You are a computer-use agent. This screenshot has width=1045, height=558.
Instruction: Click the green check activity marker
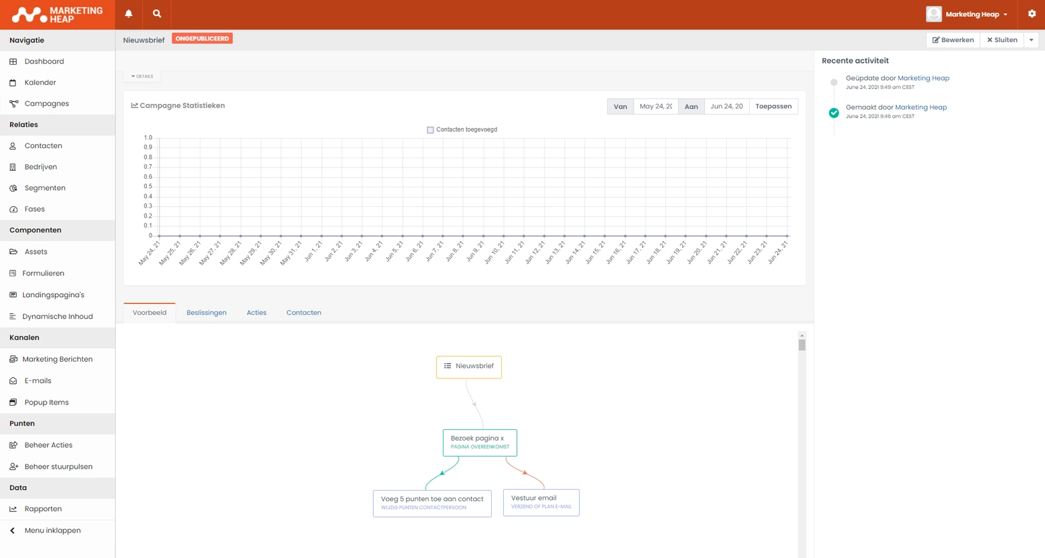click(x=834, y=113)
